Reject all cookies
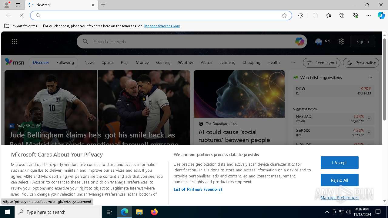 click(339, 180)
